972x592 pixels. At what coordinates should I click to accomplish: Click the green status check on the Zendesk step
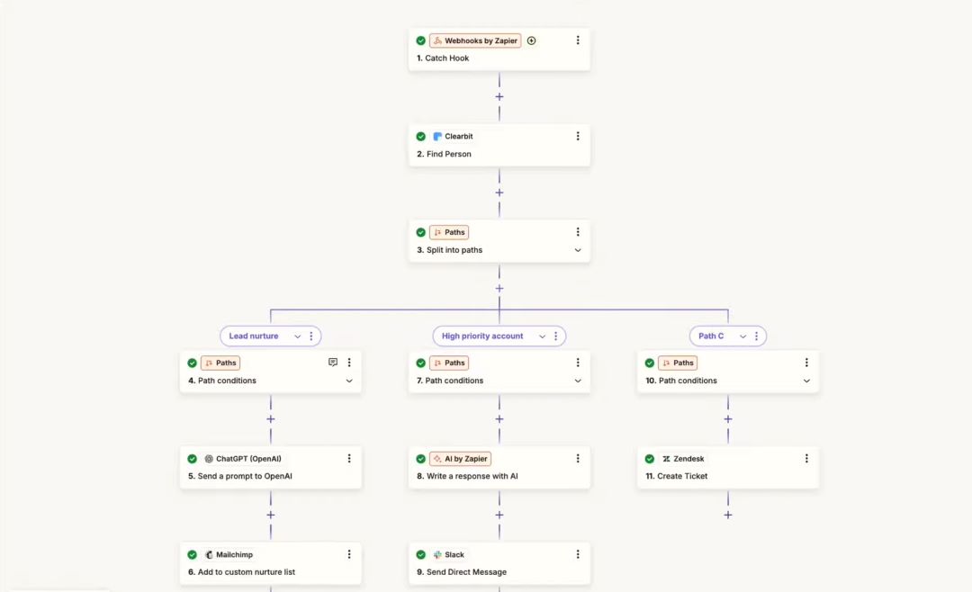click(650, 459)
